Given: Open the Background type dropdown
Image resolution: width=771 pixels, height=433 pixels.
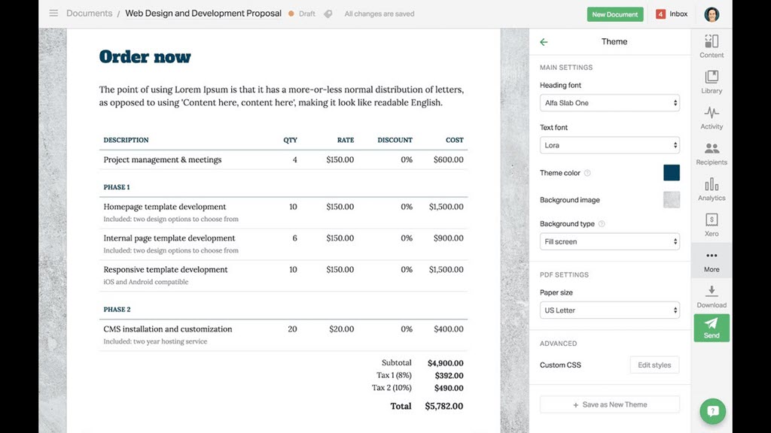Looking at the screenshot, I should point(610,242).
